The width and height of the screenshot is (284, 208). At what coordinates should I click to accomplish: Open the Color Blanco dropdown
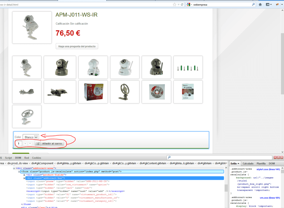click(x=31, y=137)
